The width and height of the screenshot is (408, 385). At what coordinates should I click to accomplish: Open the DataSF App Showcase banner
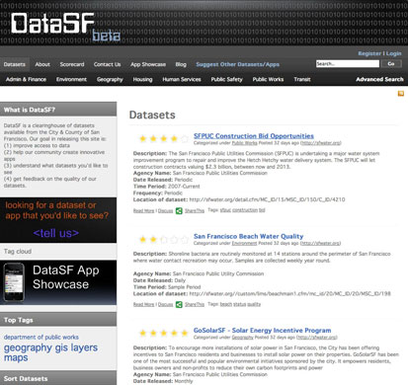click(58, 282)
